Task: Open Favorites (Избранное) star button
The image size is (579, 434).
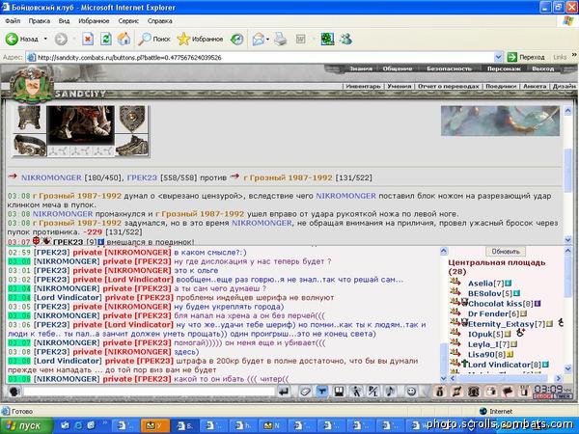Action: tap(200, 39)
